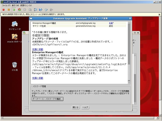This screenshot has width=162, height=121.
Task: Click the アップグレード後の処理 heading
Action: 45,39
